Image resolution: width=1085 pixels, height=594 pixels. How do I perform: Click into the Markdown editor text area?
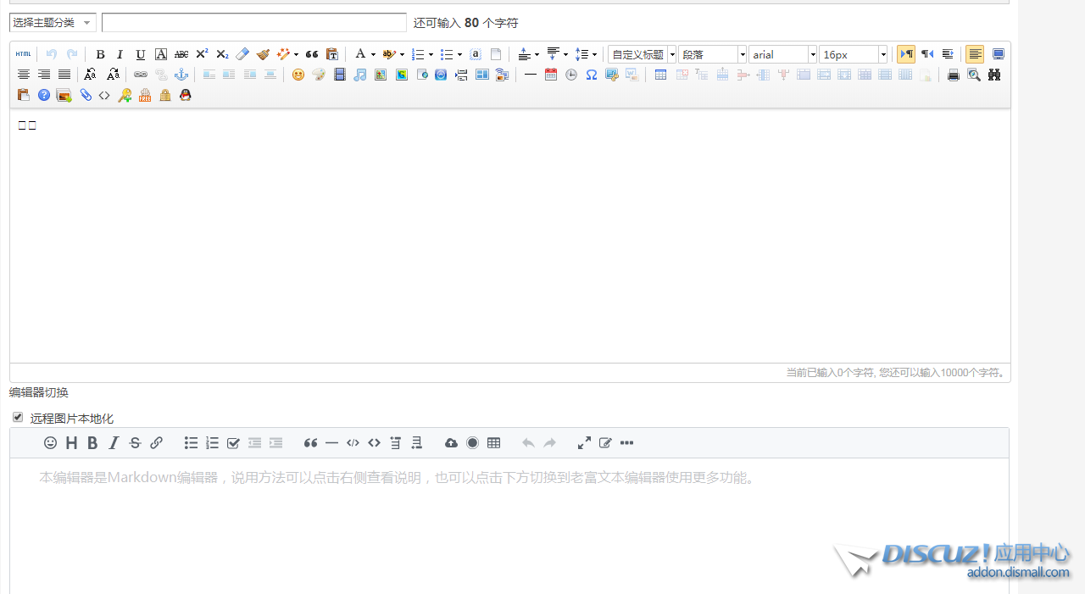click(509, 525)
